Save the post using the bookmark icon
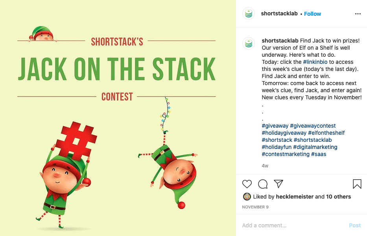This screenshot has width=367, height=236. pyautogui.click(x=357, y=184)
